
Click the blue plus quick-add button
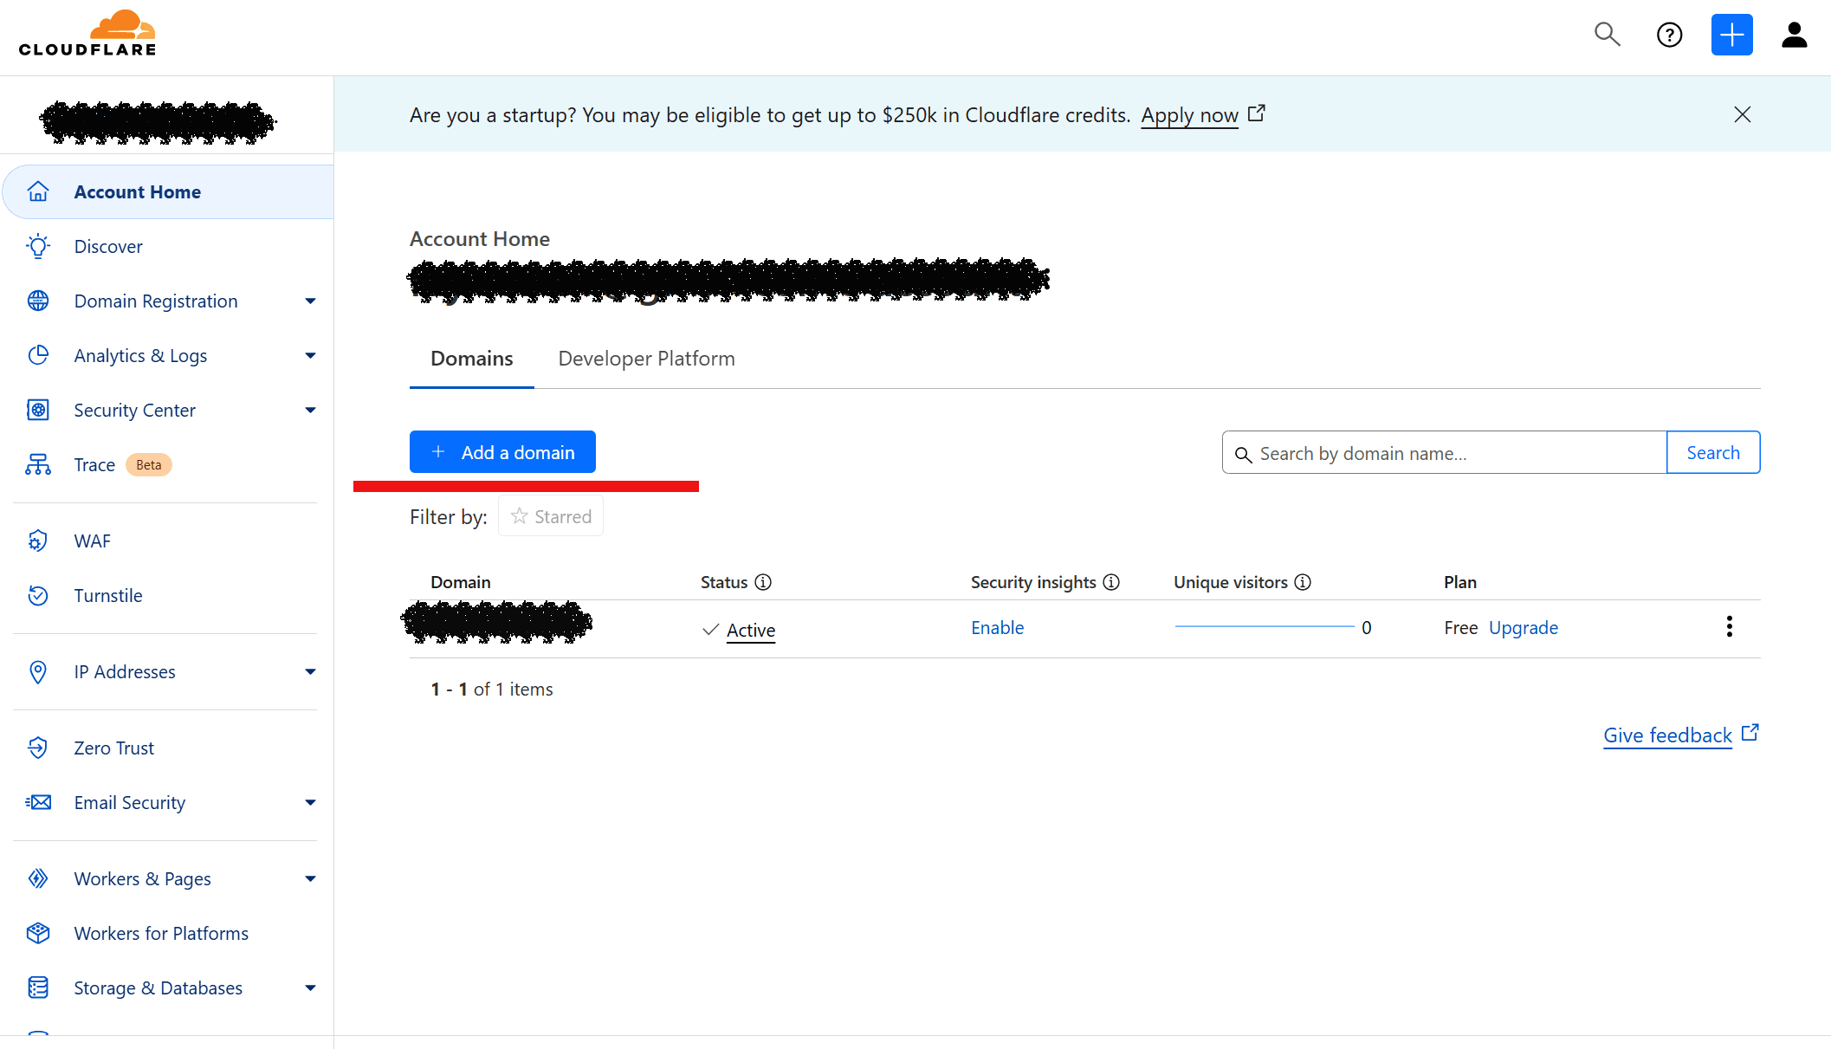(1731, 35)
